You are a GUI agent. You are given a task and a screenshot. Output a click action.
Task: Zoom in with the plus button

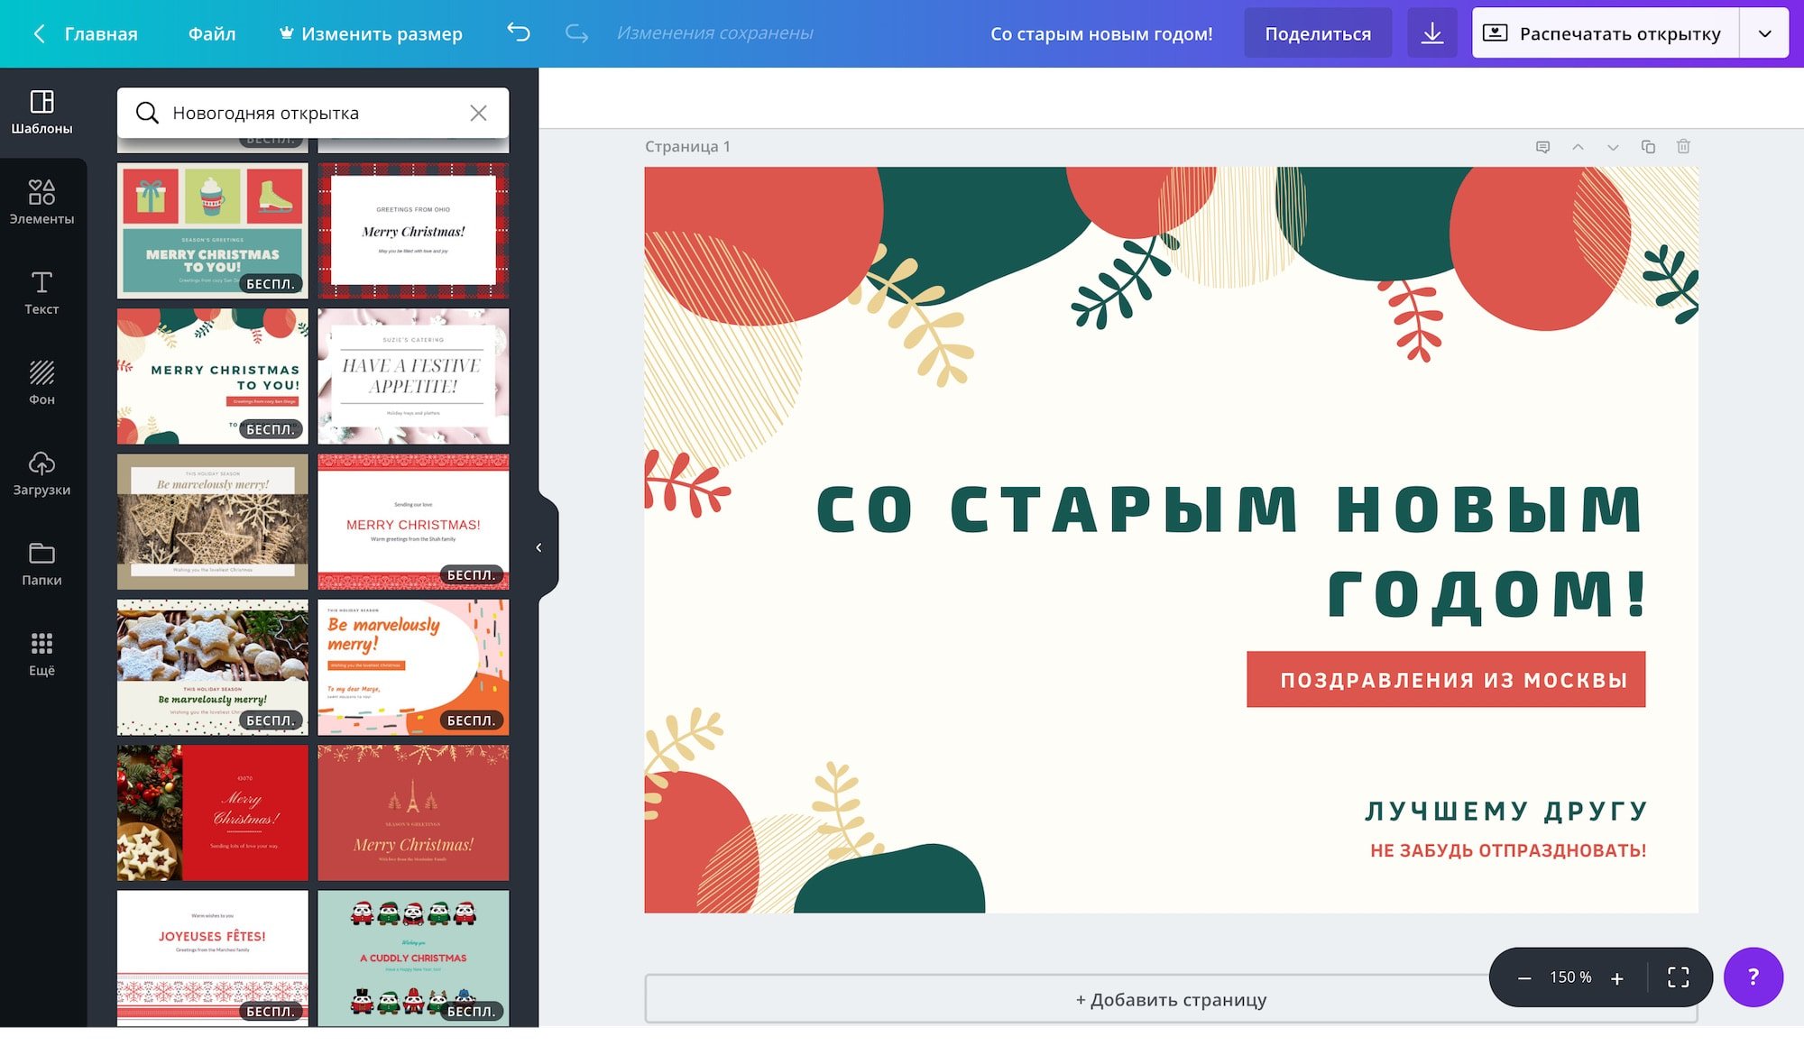click(1617, 977)
